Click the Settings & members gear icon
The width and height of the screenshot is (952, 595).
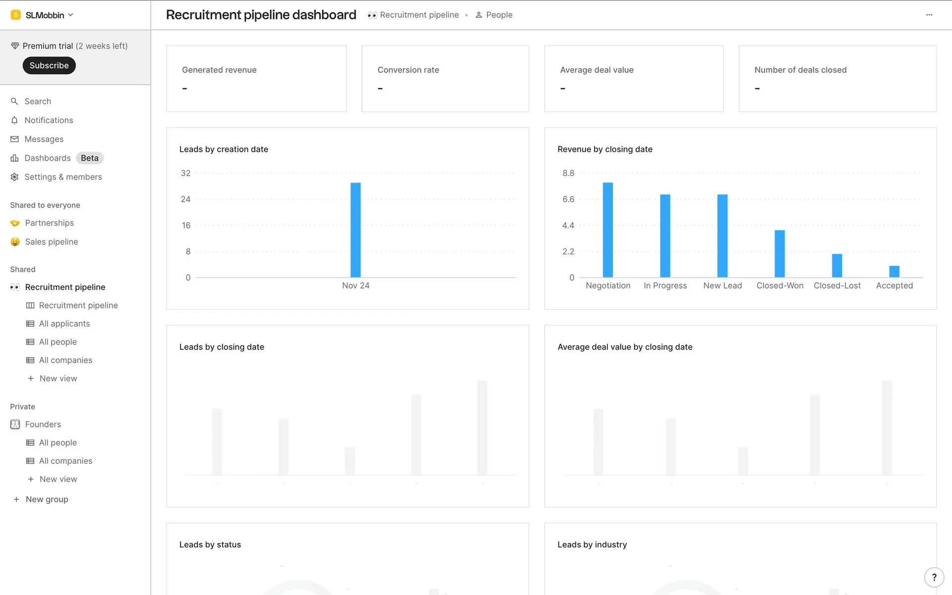14,177
